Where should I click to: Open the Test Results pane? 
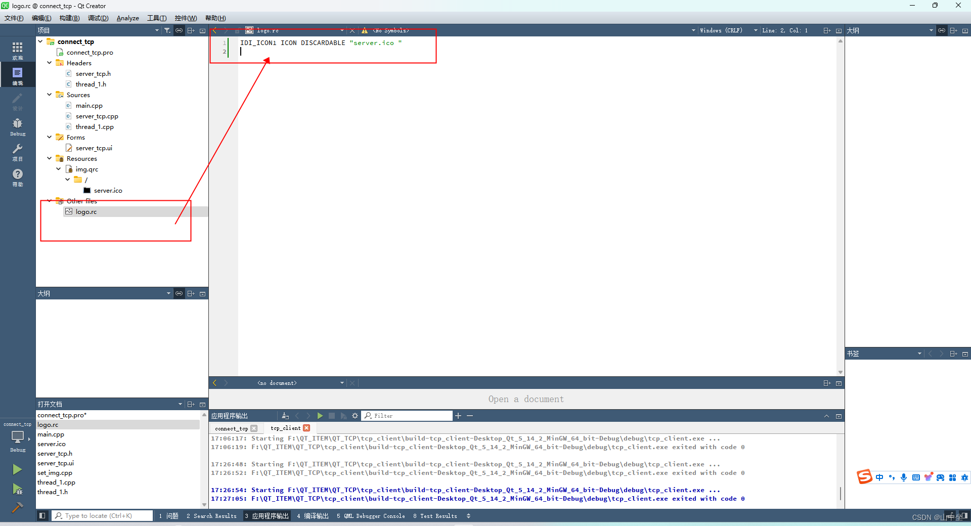pos(435,516)
